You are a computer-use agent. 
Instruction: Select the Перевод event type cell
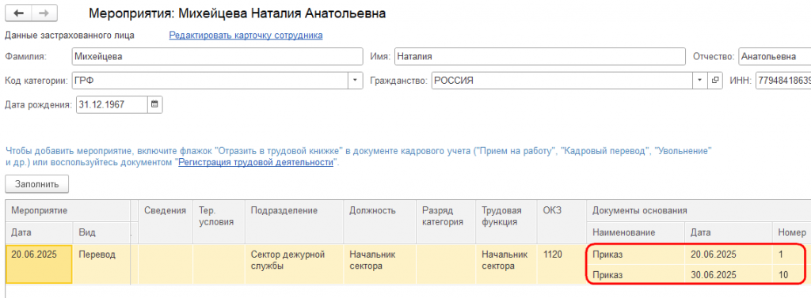coord(101,264)
